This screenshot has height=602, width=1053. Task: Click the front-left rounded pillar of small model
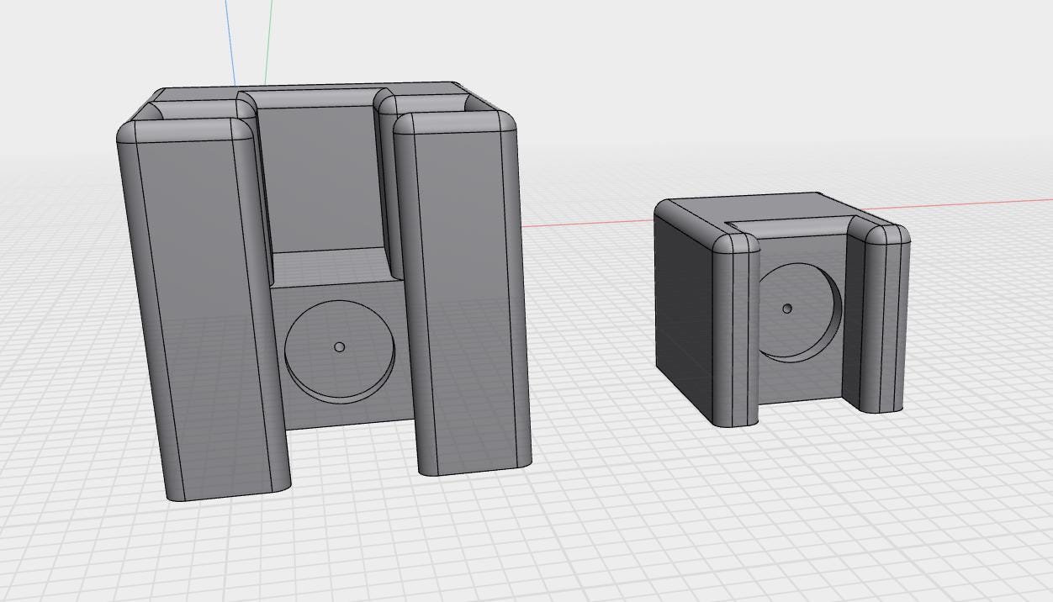point(738,336)
